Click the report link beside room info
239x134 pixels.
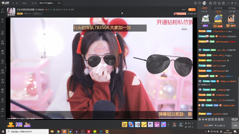71,10
